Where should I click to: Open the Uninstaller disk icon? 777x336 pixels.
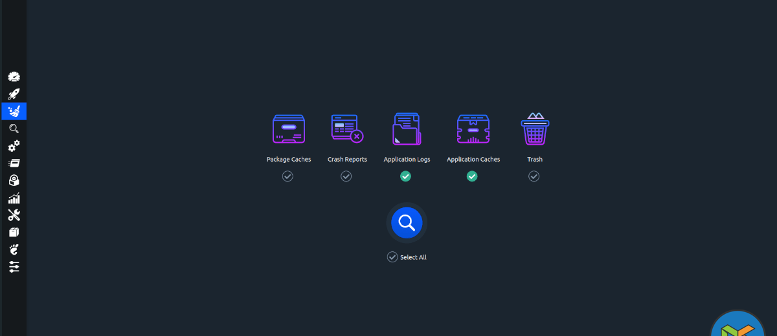14,180
